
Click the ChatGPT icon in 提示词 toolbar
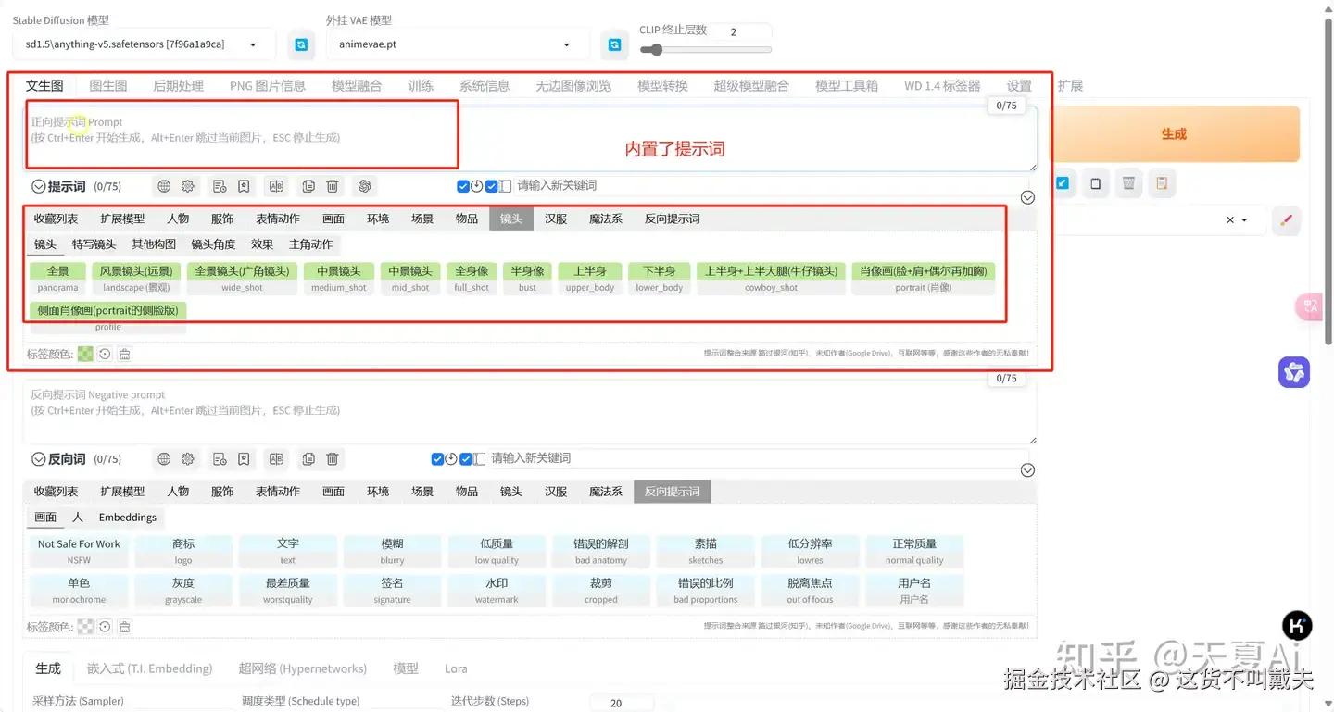coord(365,186)
